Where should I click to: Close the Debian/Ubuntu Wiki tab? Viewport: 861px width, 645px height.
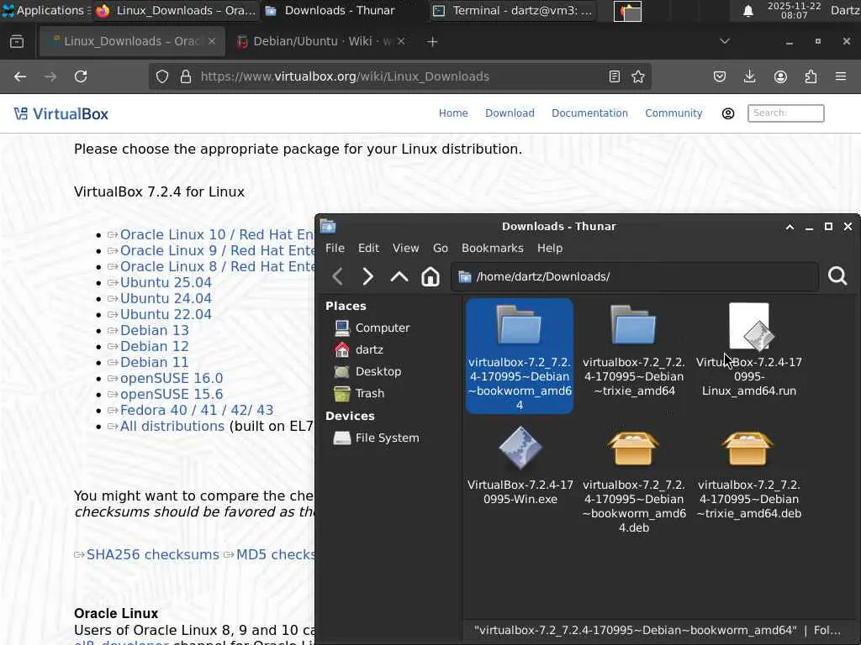tap(401, 42)
